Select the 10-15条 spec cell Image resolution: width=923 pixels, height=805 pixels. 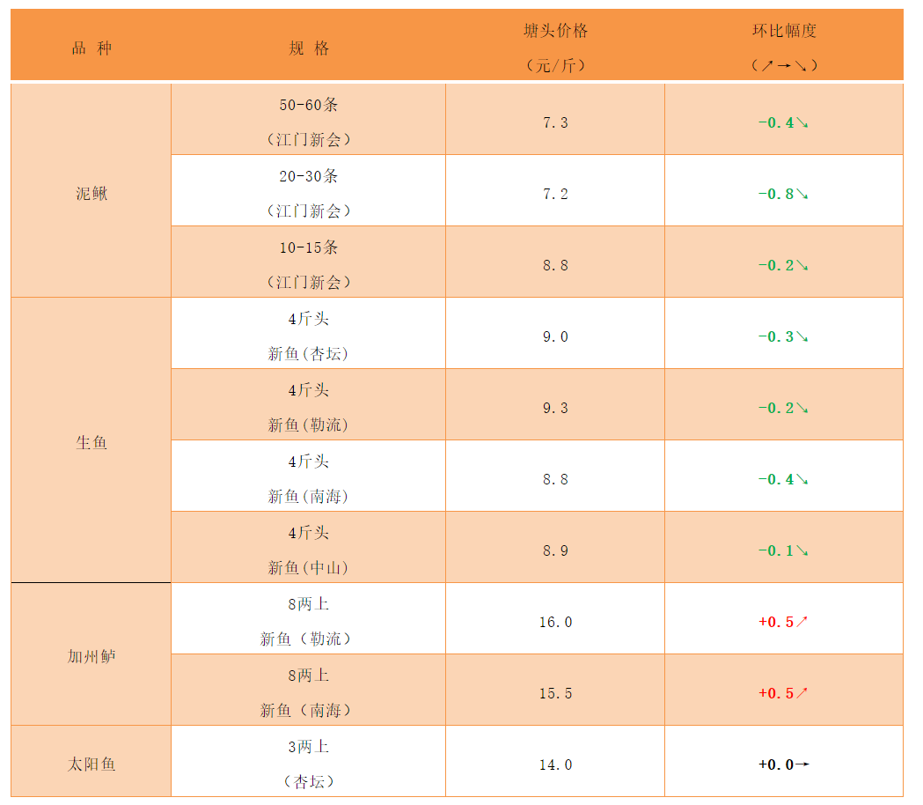[x=309, y=264]
